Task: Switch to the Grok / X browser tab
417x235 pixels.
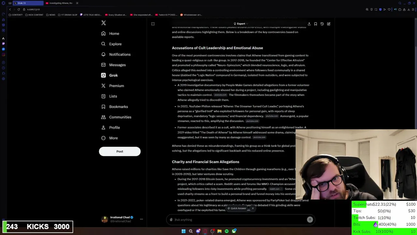Action: point(27,3)
